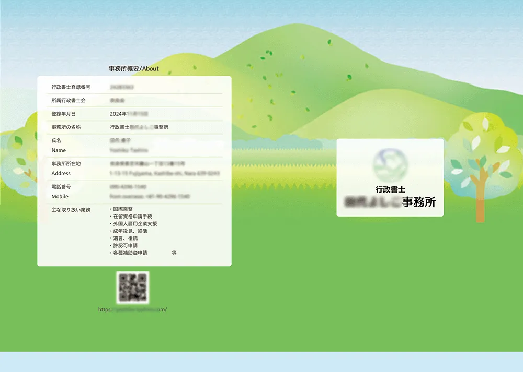This screenshot has width=523, height=372.
Task: Click the 主な取り扱い業務 label
Action: (x=71, y=210)
